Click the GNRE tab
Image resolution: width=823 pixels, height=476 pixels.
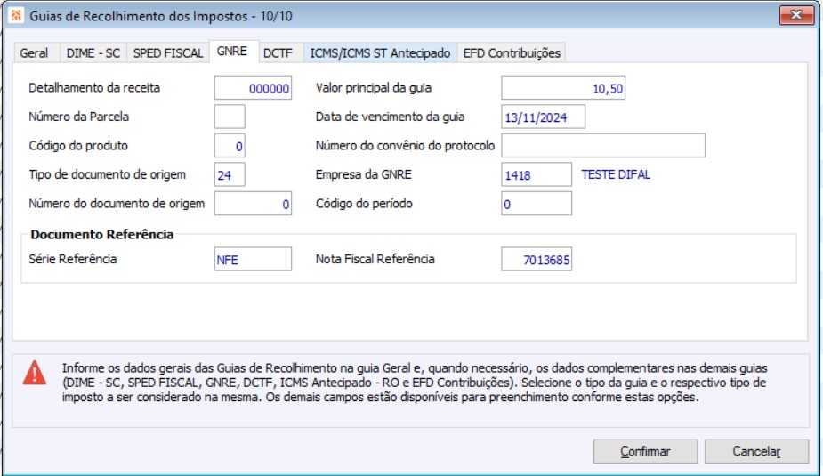pos(232,52)
